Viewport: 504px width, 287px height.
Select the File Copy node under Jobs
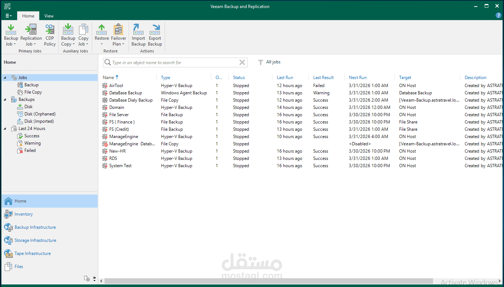click(29, 92)
